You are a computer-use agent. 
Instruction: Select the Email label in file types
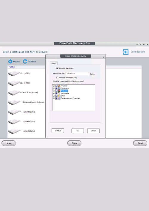[63, 96]
